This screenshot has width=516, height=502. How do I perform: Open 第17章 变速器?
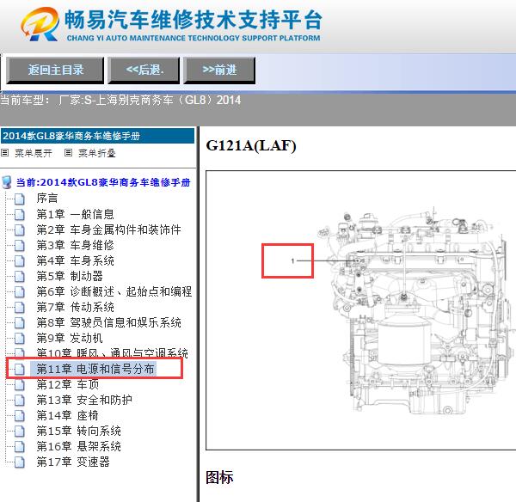tap(73, 462)
